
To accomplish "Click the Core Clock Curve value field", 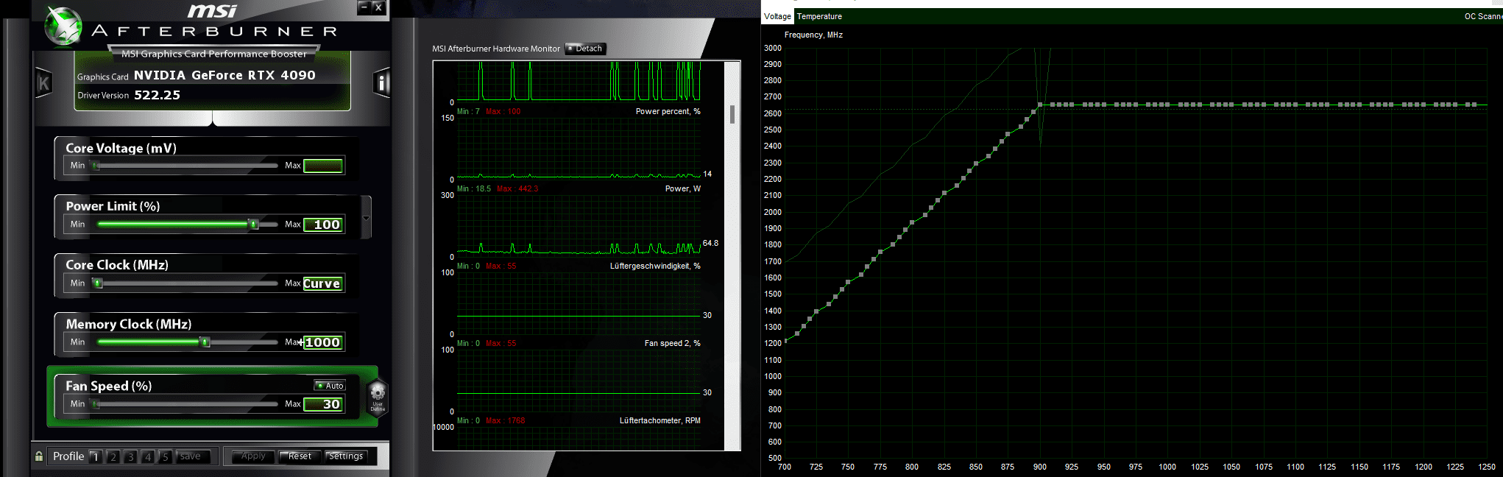I will click(x=323, y=283).
